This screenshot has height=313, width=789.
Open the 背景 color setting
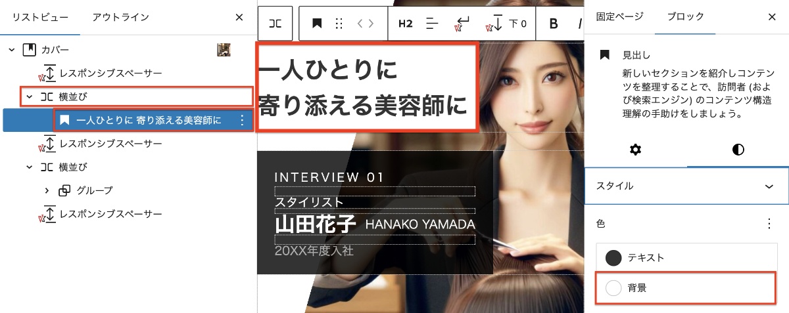pyautogui.click(x=686, y=288)
